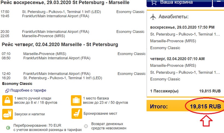Click the airplane icon beside Авиабилеты
The height and width of the screenshot is (133, 224).
(153, 17)
